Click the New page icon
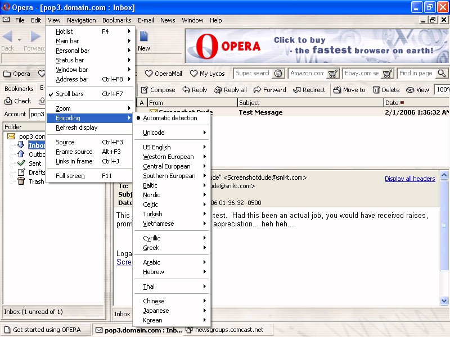This screenshot has height=337, width=450. point(144,37)
